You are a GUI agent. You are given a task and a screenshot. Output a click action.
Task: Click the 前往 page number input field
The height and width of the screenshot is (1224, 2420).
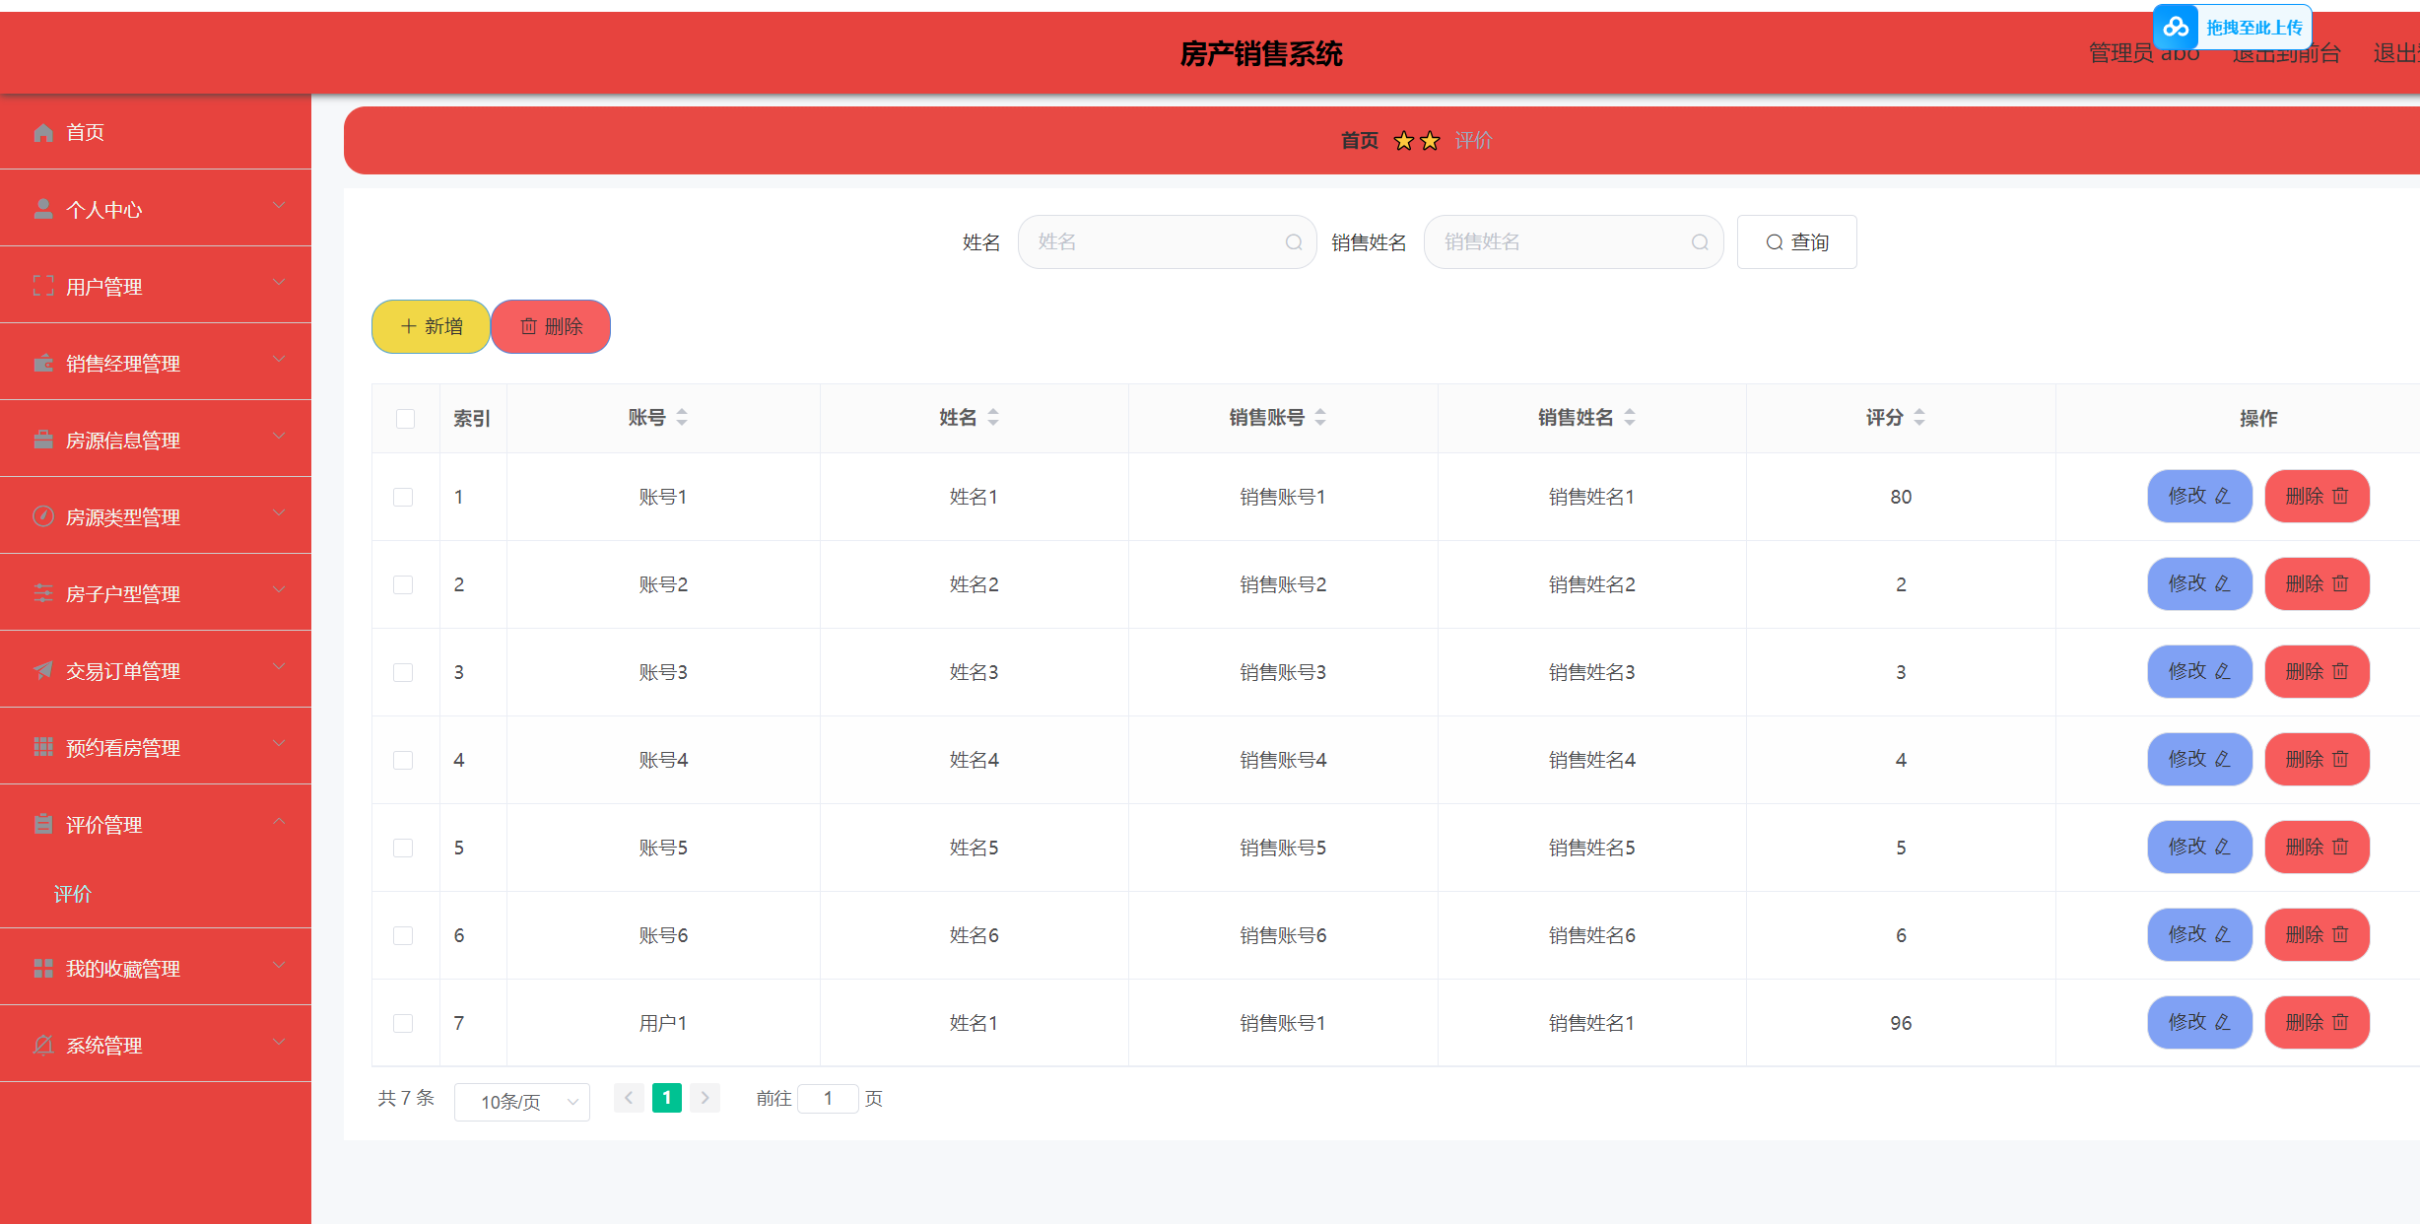tap(828, 1098)
